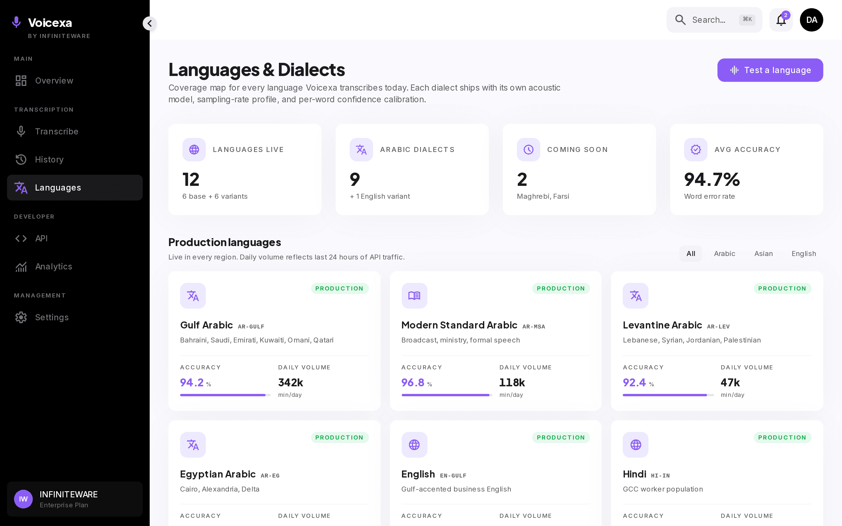Open the Gulf Arabic card title

click(x=206, y=325)
